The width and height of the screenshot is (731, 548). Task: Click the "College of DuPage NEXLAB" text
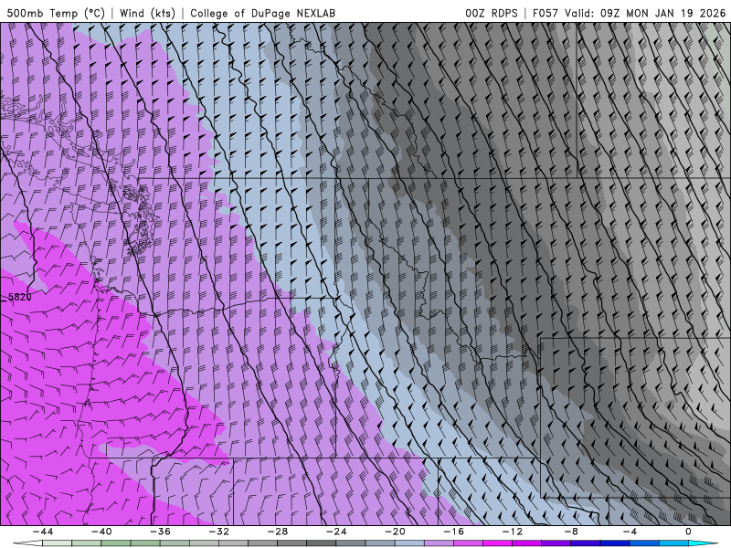(x=262, y=13)
